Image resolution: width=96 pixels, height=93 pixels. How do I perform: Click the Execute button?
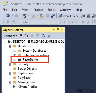point(71,22)
